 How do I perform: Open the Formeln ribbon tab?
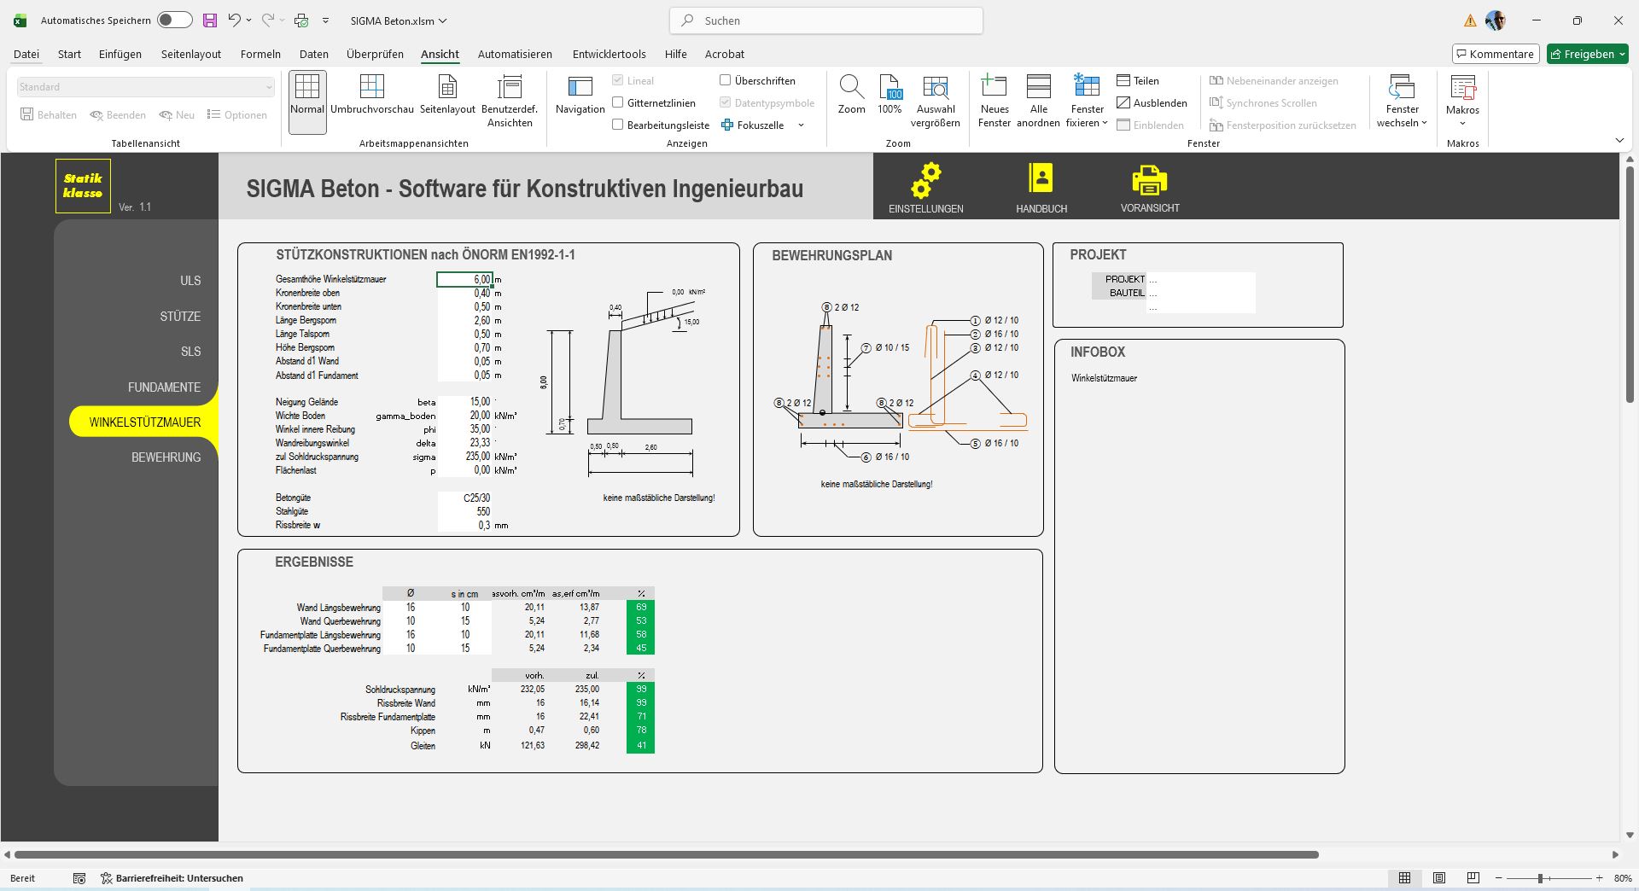point(260,54)
